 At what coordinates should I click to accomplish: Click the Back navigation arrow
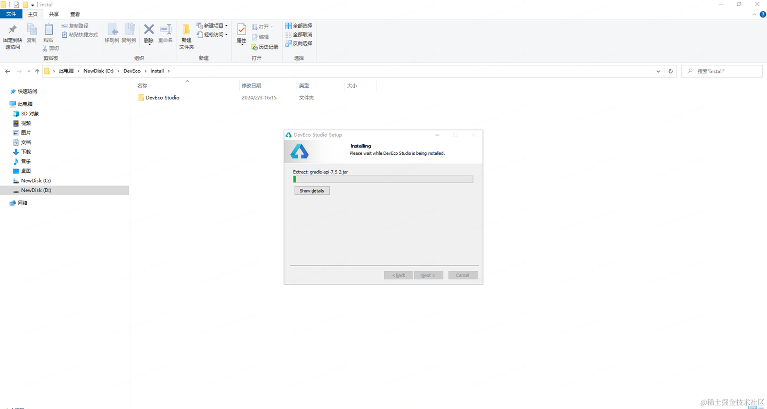[x=7, y=71]
